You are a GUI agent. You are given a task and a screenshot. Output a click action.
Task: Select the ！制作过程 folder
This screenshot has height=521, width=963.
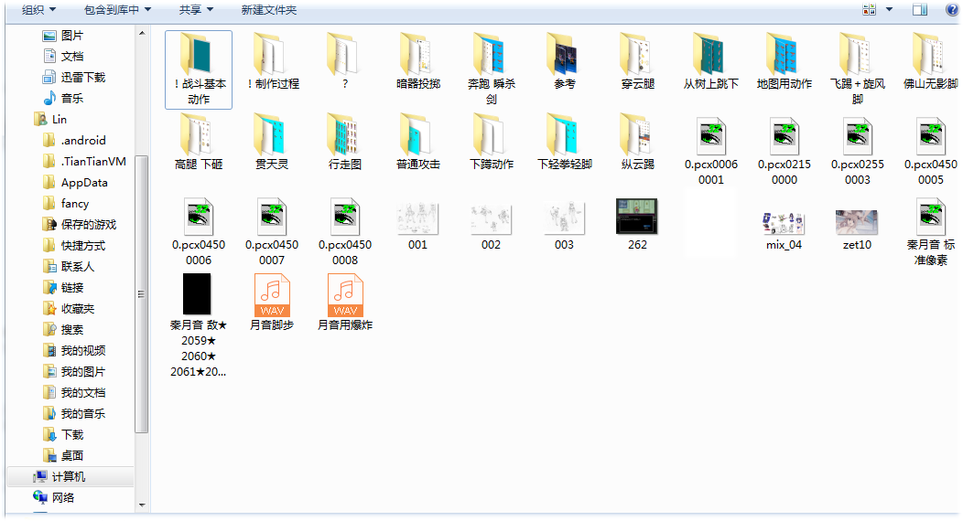coord(272,62)
